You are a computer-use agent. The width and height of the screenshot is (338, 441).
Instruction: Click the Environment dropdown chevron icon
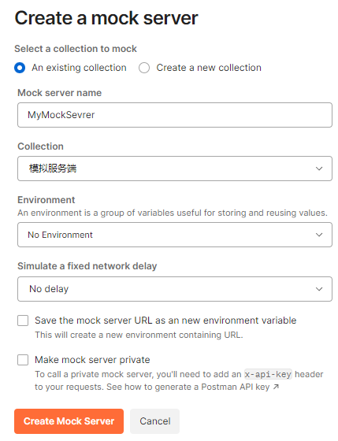point(319,235)
